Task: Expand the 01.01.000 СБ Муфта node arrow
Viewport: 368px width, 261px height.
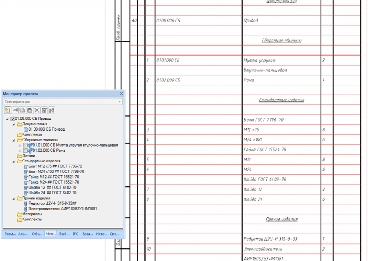Action: click(x=20, y=145)
